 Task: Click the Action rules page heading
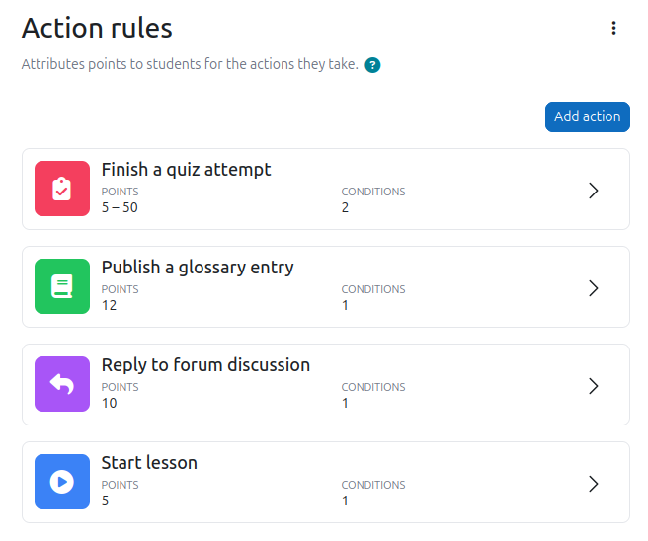[97, 28]
